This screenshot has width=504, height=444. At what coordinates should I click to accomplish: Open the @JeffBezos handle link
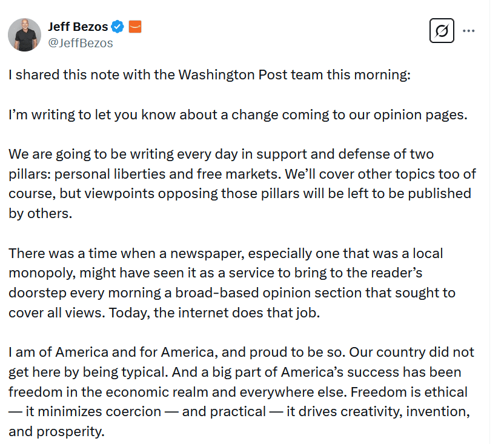pos(80,43)
